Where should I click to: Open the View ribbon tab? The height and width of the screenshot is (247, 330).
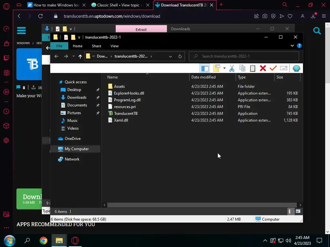pos(114,46)
